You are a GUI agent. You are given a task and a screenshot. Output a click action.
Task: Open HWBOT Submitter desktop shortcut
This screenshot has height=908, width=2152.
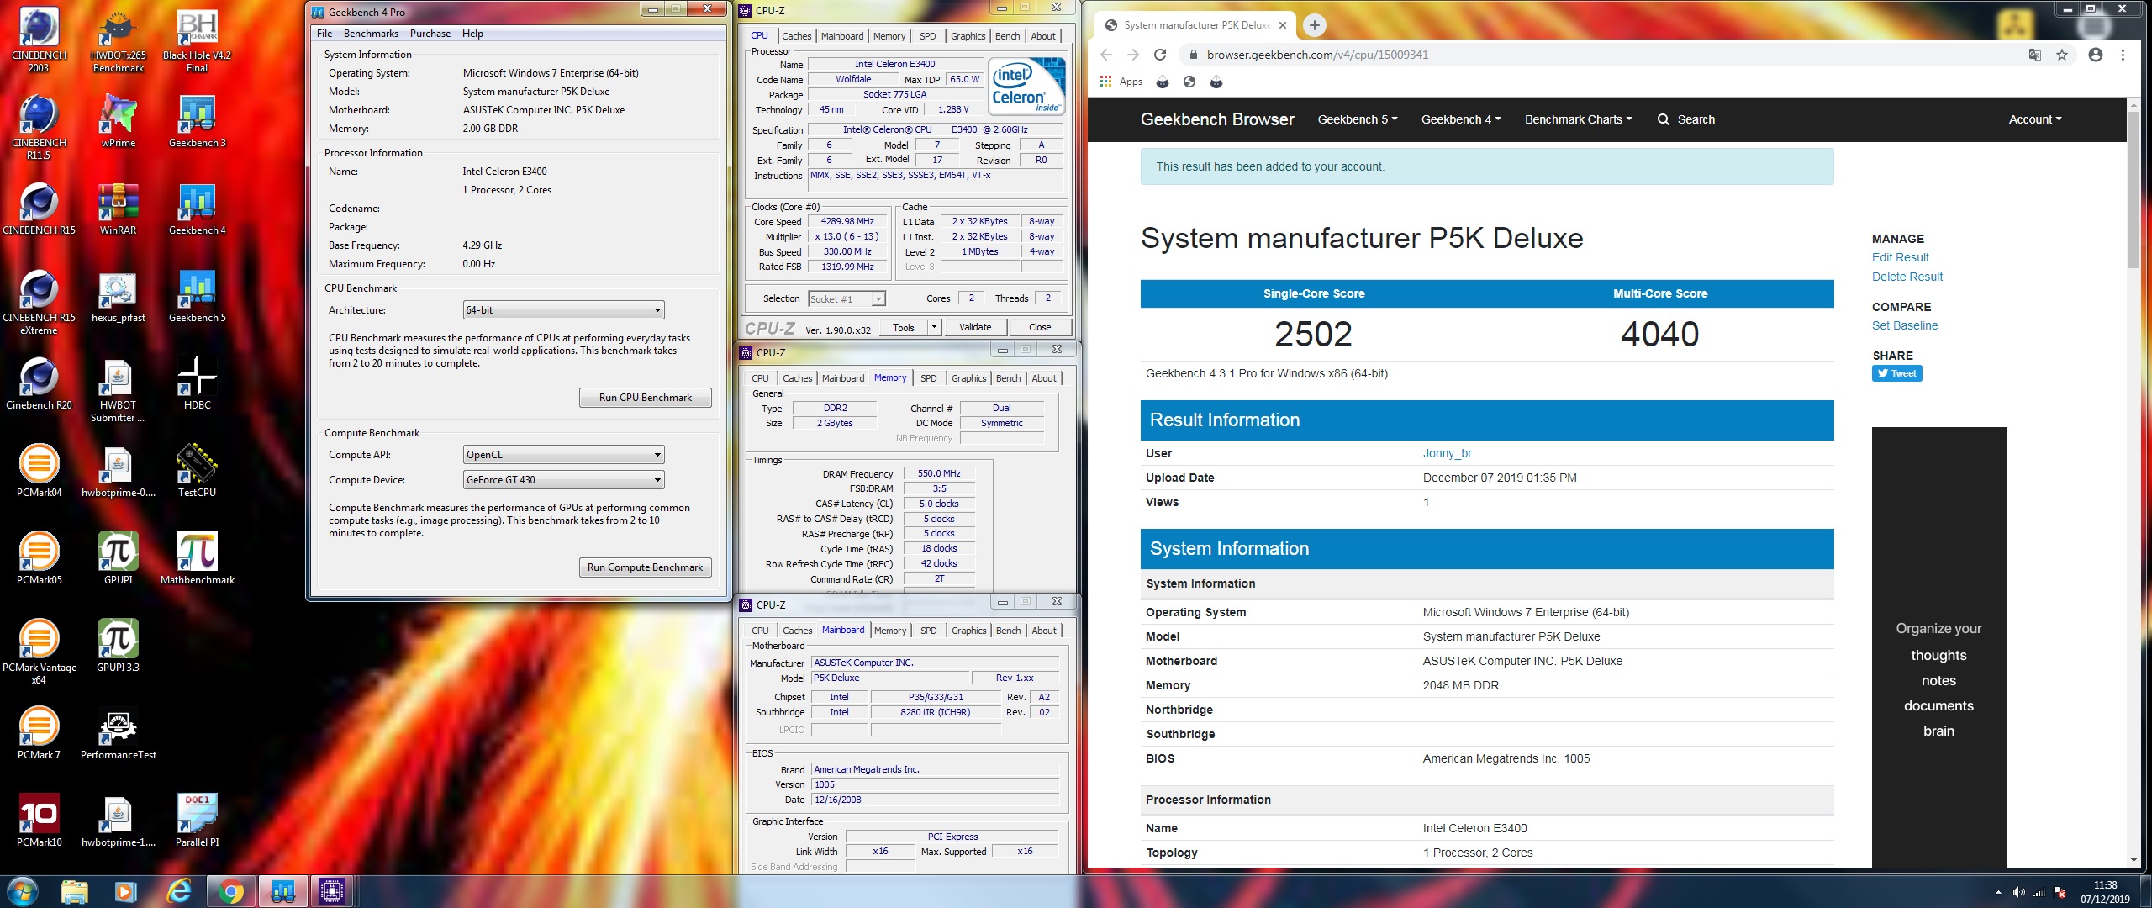coord(118,389)
